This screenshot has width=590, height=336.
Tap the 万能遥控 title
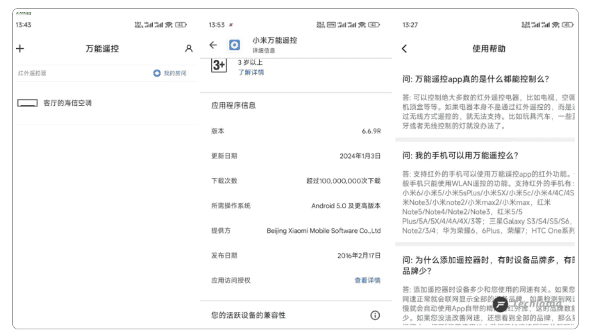[x=102, y=49]
